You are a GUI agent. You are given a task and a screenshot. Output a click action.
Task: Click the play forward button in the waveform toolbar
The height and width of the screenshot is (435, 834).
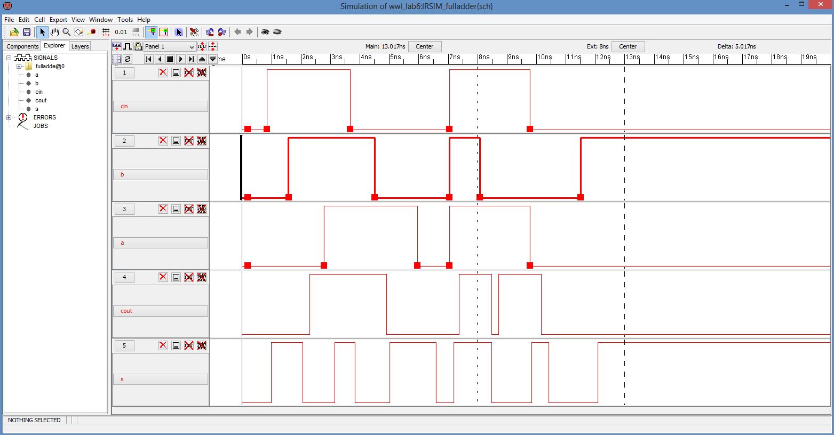coord(181,59)
